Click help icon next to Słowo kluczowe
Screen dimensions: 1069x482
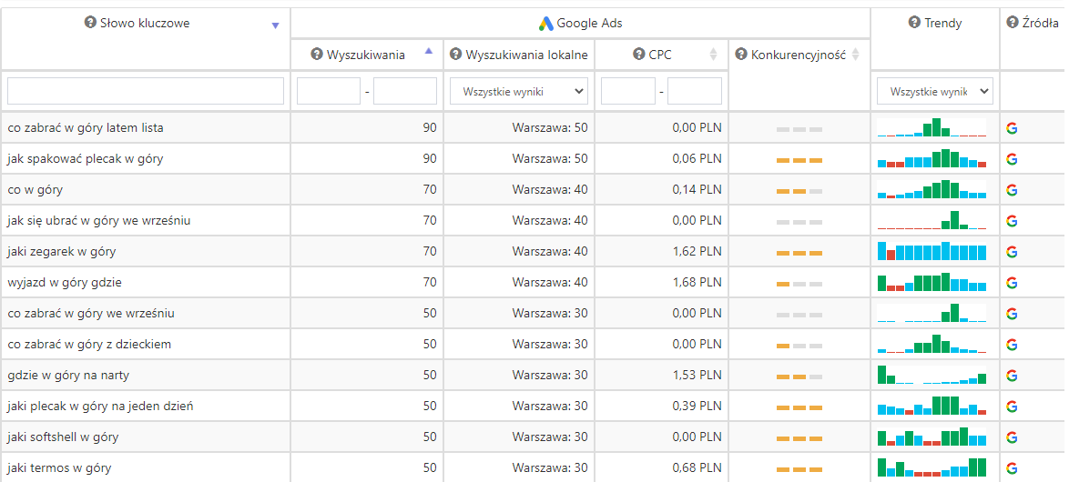pos(90,23)
